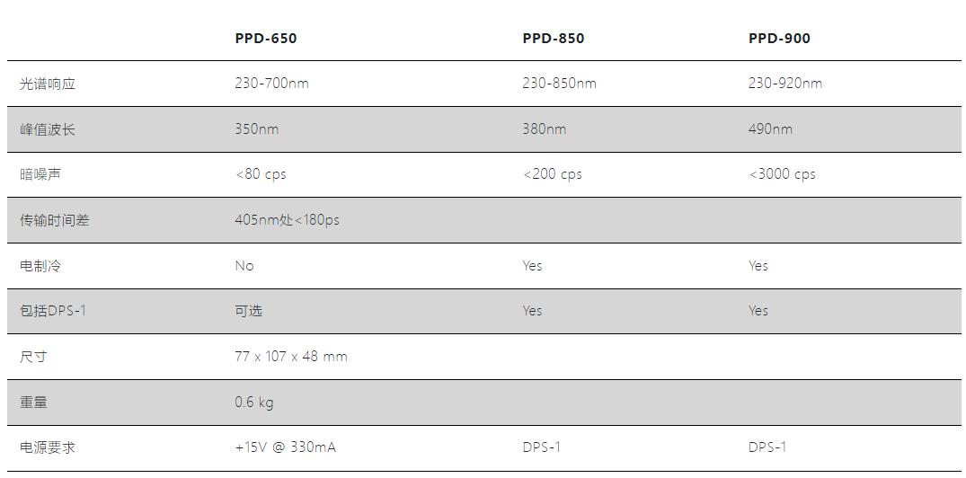This screenshot has height=478, width=966.
Task: Click the No value for 电制冷
Action: (244, 266)
